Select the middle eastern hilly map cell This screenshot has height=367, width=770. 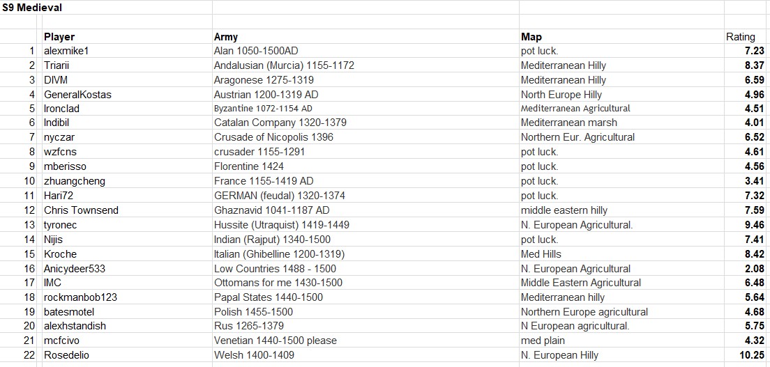pyautogui.click(x=564, y=210)
